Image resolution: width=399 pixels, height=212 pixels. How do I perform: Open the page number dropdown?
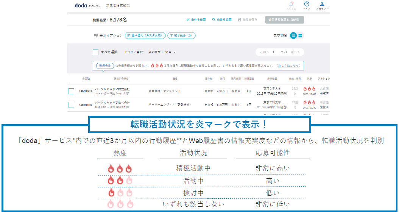(x=277, y=52)
